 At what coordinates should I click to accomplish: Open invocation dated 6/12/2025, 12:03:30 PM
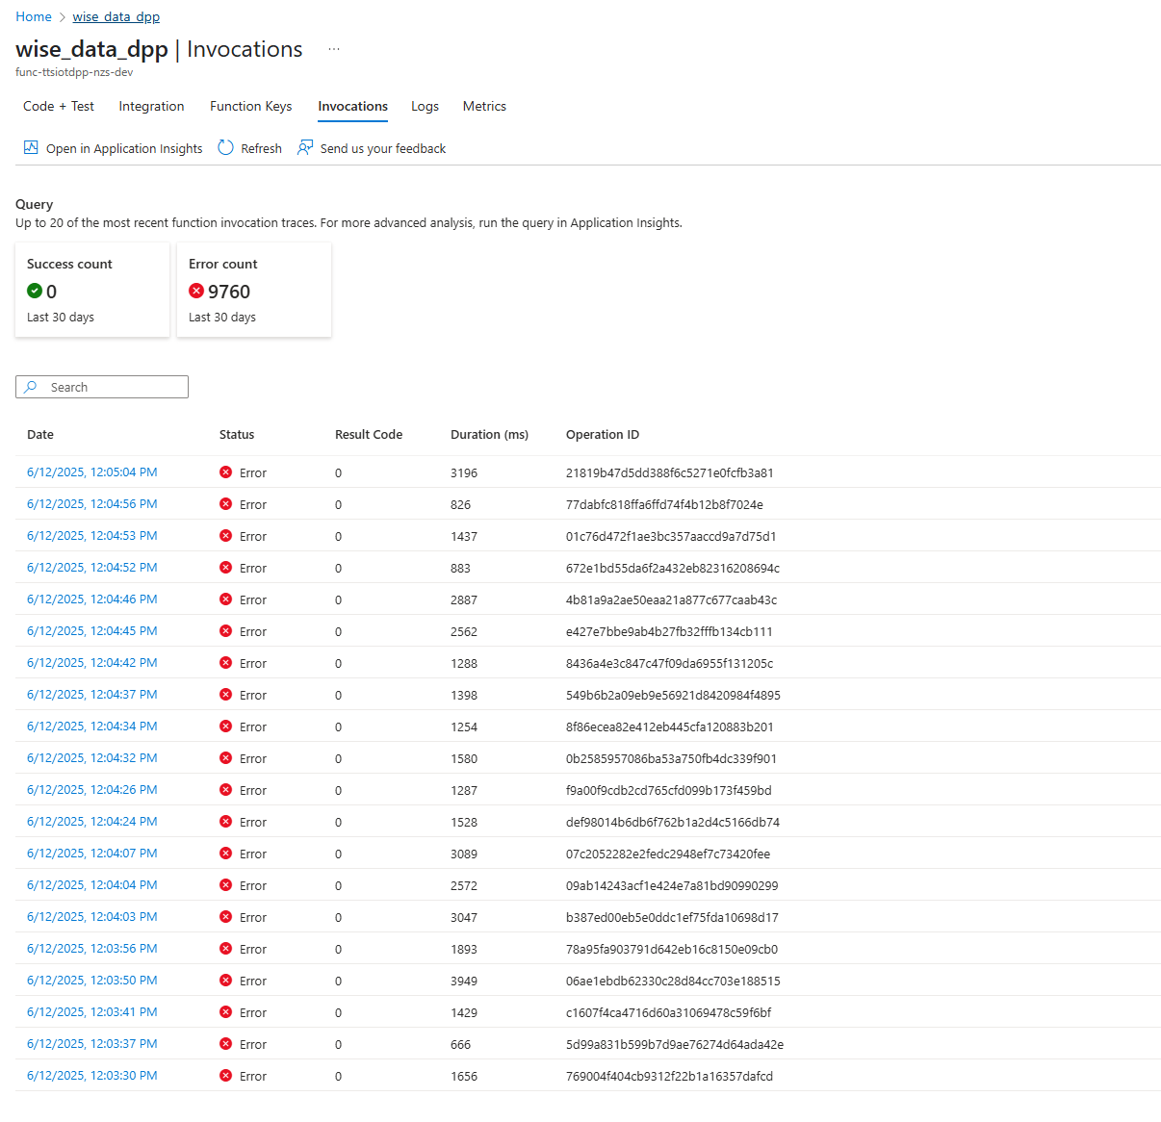coord(92,1076)
